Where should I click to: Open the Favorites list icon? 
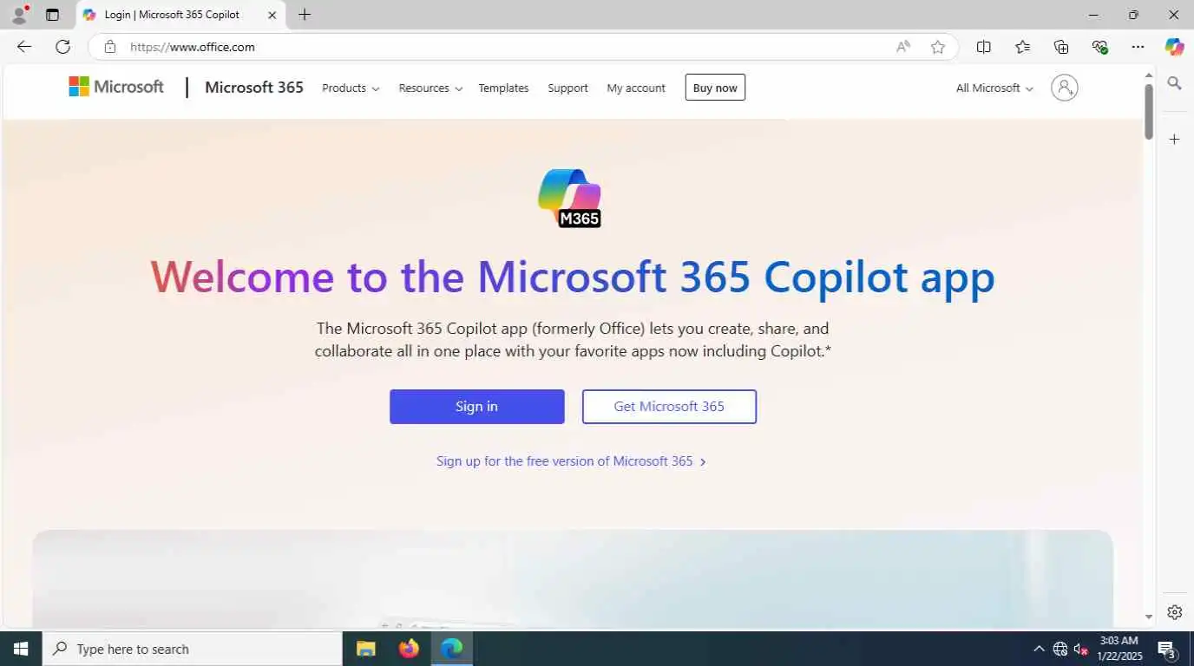[x=1022, y=47]
